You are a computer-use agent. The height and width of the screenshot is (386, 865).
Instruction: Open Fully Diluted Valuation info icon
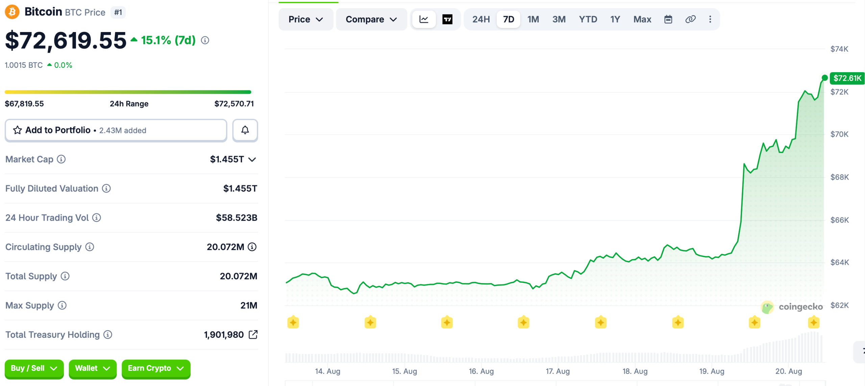(x=106, y=189)
